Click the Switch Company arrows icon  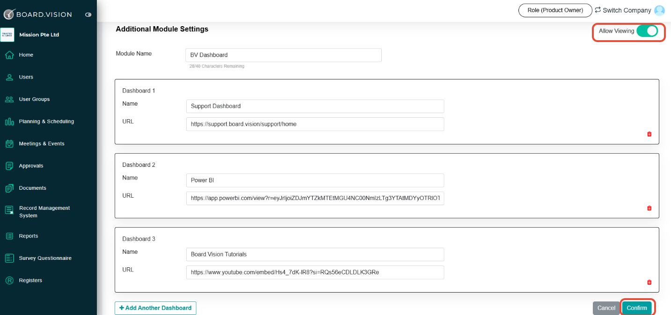[x=598, y=10]
